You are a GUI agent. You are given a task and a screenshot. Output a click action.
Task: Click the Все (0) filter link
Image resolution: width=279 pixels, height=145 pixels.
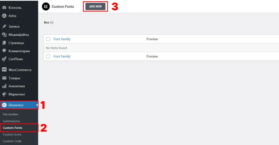pos(48,22)
